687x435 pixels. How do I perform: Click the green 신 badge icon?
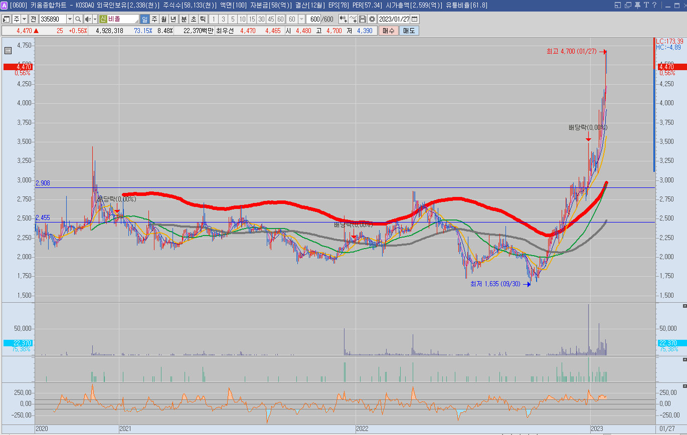(102, 19)
